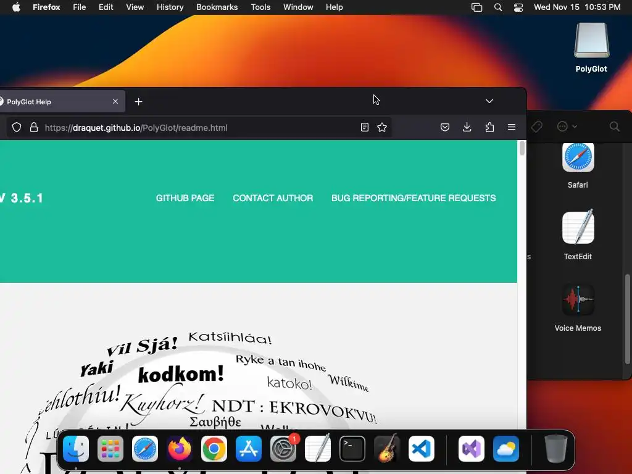The image size is (632, 474).
Task: Open Terminal from the Dock
Action: [x=352, y=449]
